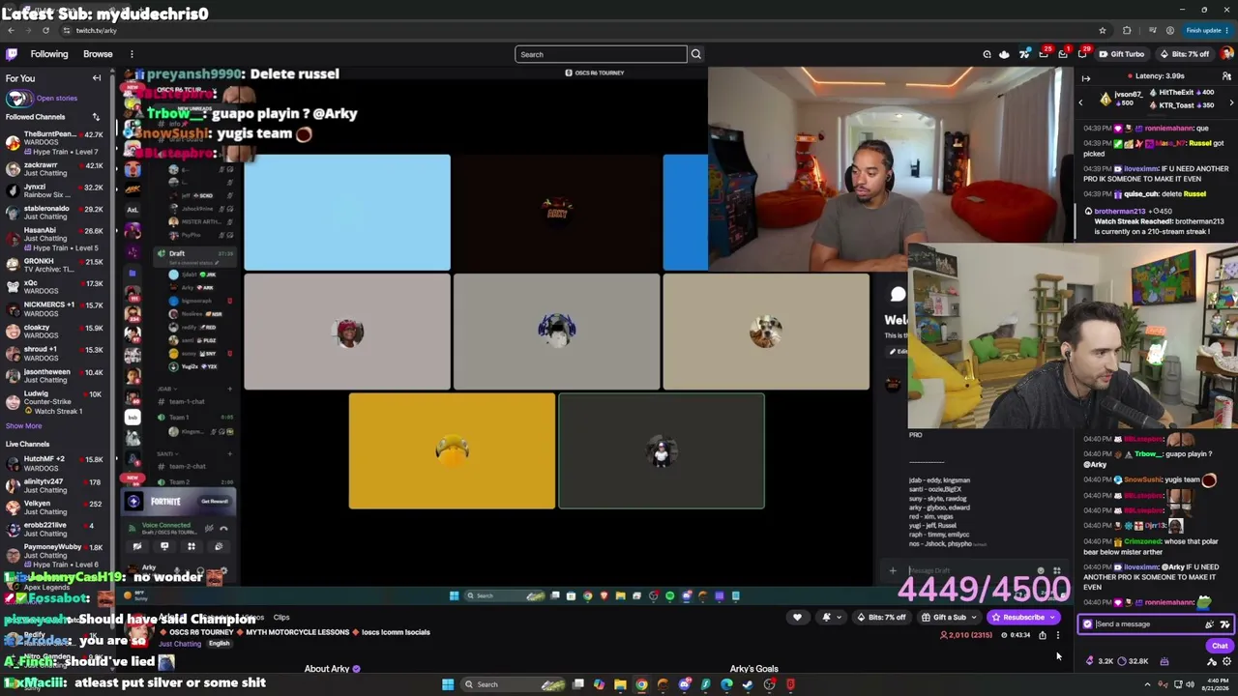Open HutchMF channel under Live Channels
Screen dimensions: 1238x696
(x=54, y=463)
